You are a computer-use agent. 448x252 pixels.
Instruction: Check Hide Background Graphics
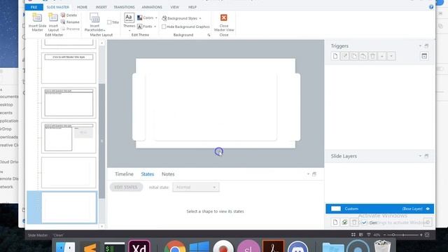pos(164,27)
